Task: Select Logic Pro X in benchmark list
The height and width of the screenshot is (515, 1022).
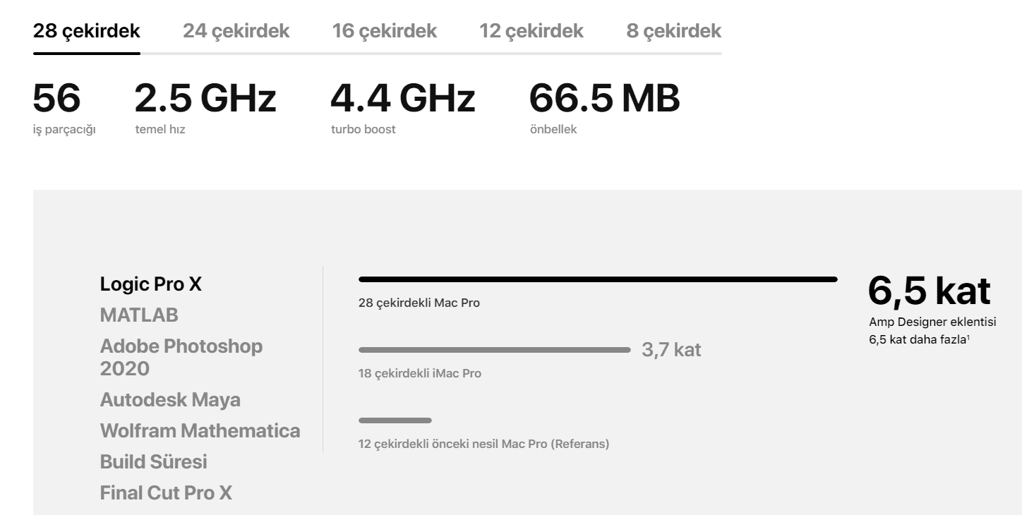Action: tap(151, 284)
